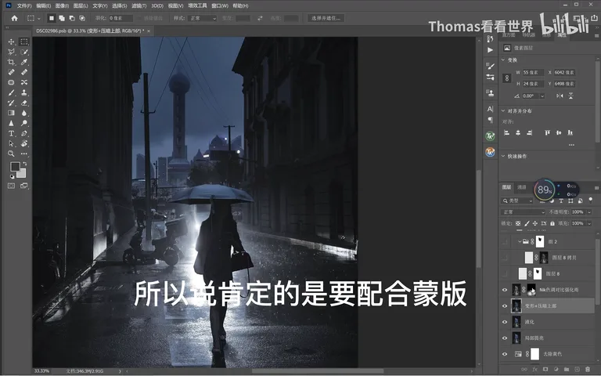Open the layer 不透明度 opacity dropdown
Image resolution: width=601 pixels, height=376 pixels.
click(589, 212)
